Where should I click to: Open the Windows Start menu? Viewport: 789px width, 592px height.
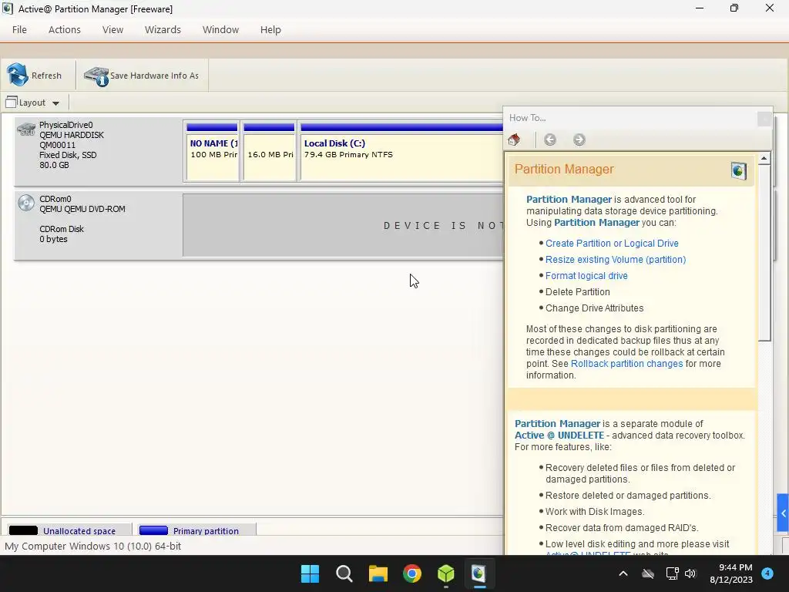point(310,573)
